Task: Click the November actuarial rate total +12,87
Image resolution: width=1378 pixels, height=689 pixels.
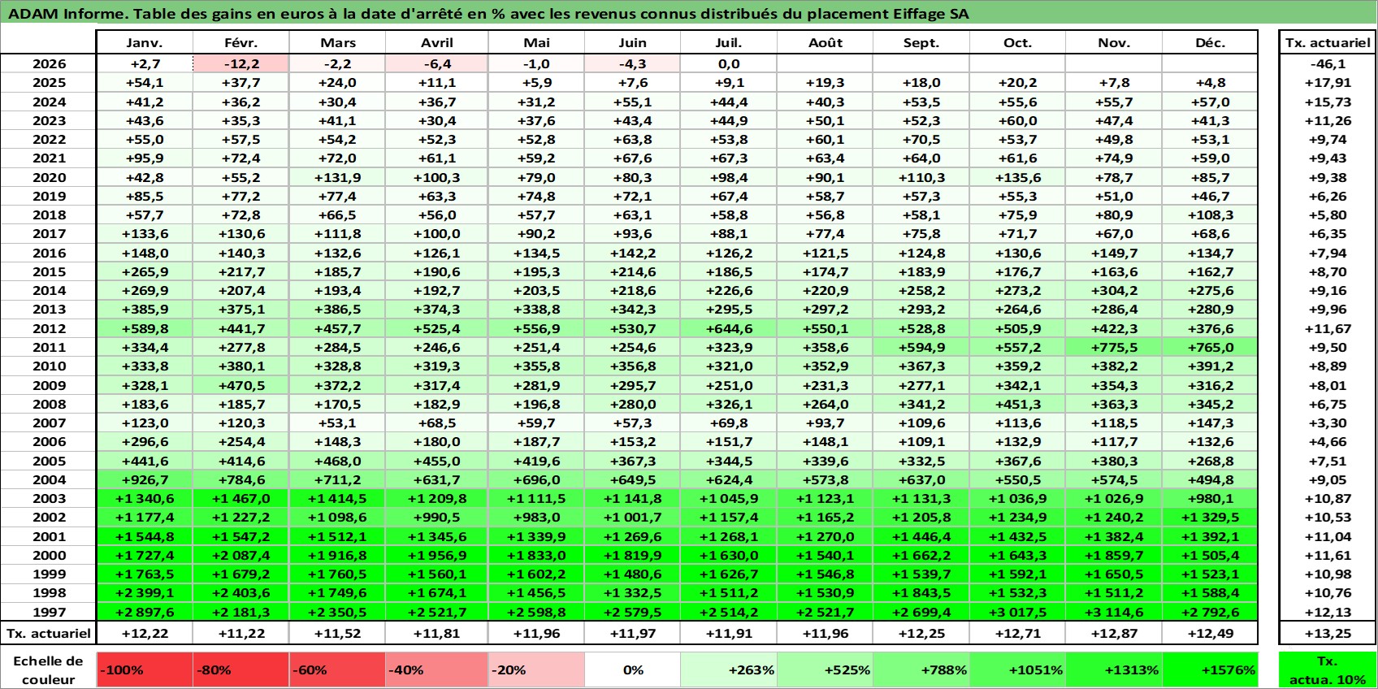Action: pos(1114,633)
